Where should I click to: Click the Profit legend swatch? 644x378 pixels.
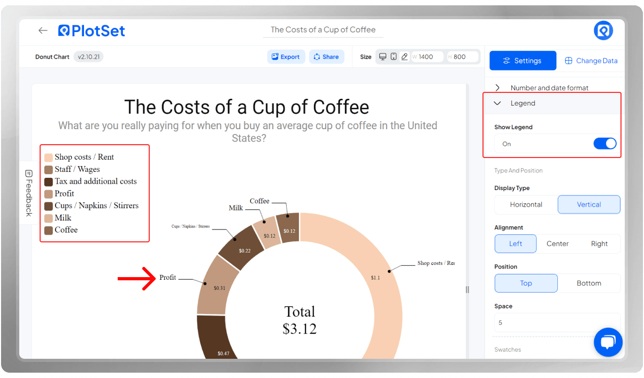pyautogui.click(x=48, y=194)
